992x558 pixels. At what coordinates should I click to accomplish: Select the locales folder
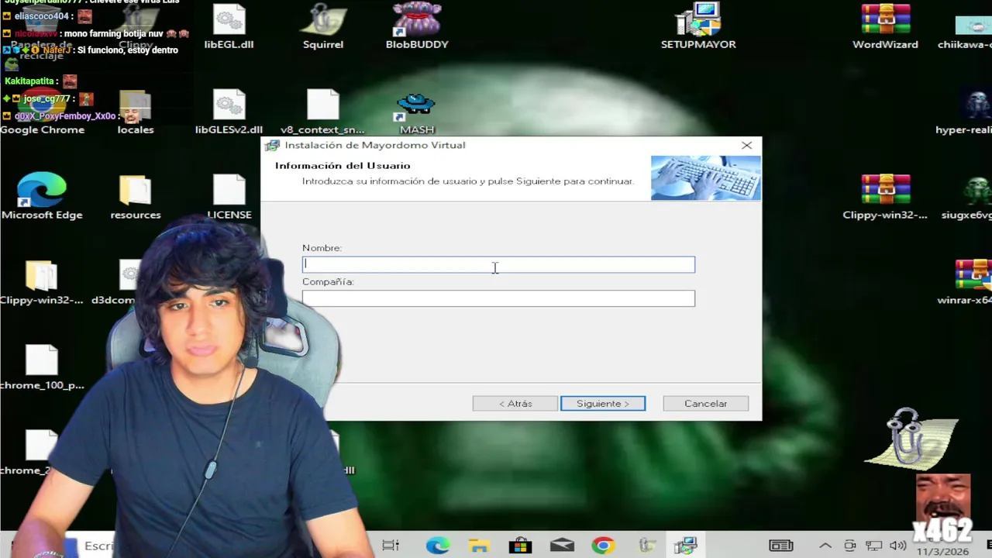(136, 112)
